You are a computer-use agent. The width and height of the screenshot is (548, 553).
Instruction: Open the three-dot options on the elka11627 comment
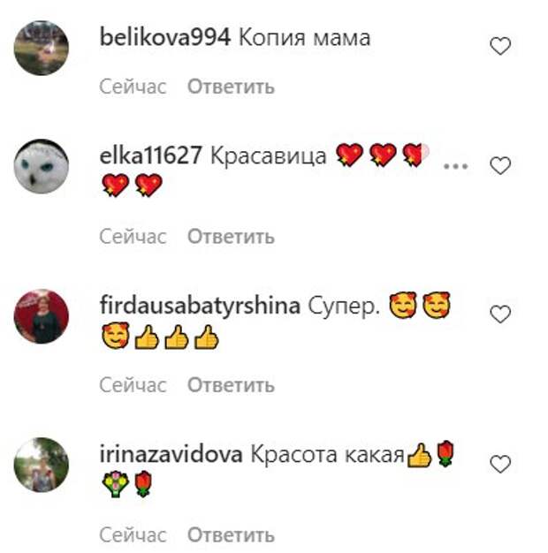pyautogui.click(x=455, y=166)
